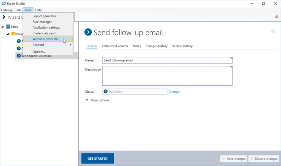This screenshot has height=166, width=281.
Task: Switch to Notes tab
Action: pyautogui.click(x=137, y=46)
